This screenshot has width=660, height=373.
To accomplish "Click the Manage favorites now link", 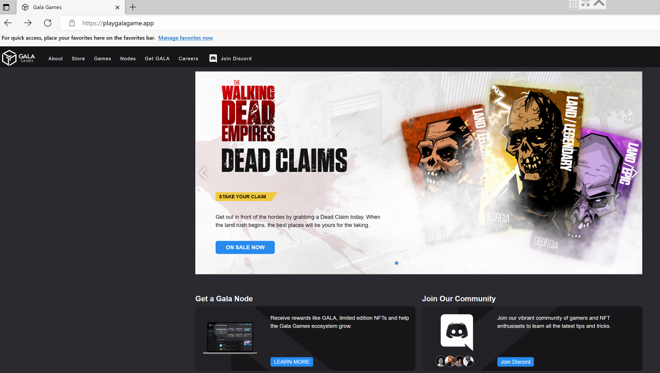I will pos(185,38).
